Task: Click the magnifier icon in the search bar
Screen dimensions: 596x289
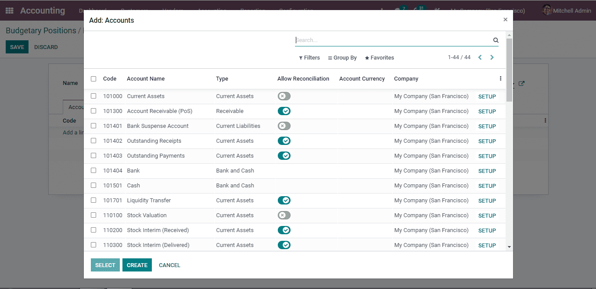Action: (495, 40)
